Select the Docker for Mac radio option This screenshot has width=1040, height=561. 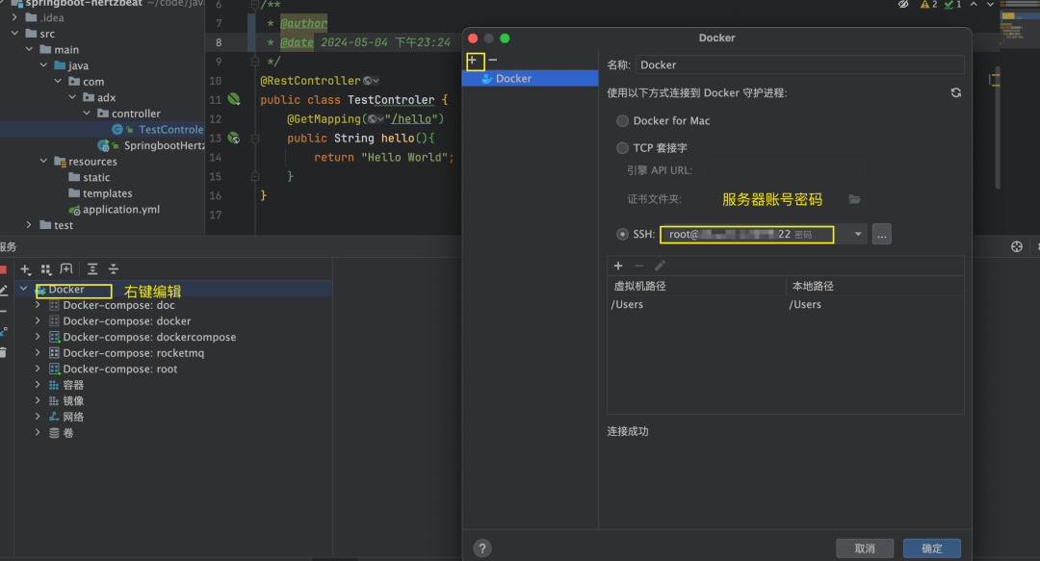tap(622, 120)
